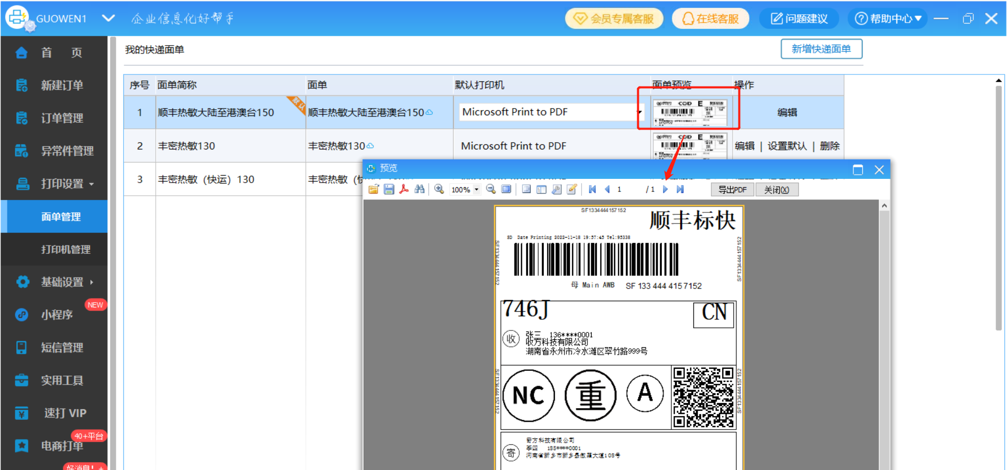Open 异常件管理 in sidebar
This screenshot has height=470, width=1007.
(54, 151)
